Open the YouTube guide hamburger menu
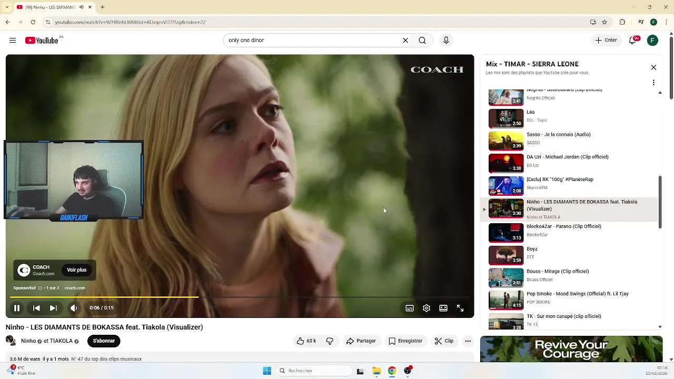The image size is (674, 379). coord(13,41)
